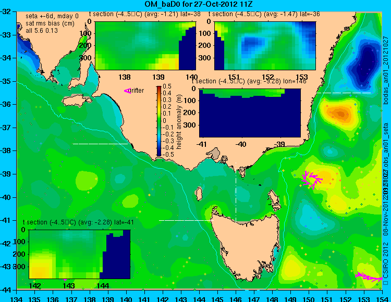Open the lat=-41 temperature section inset
This screenshot has height=302, width=391.
coord(80,254)
